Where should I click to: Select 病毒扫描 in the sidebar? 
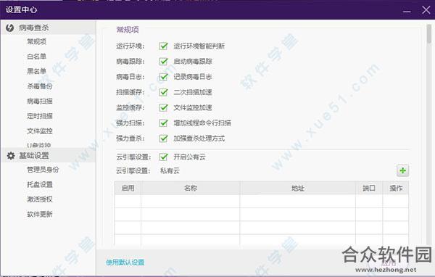[x=40, y=101]
